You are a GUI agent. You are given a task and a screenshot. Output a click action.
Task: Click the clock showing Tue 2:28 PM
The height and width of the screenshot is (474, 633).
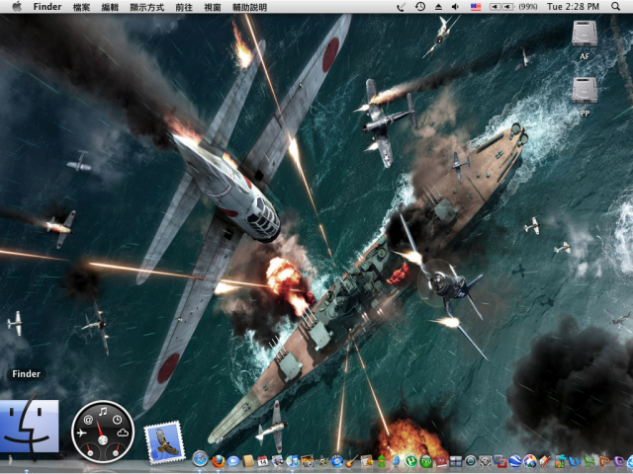pos(573,7)
